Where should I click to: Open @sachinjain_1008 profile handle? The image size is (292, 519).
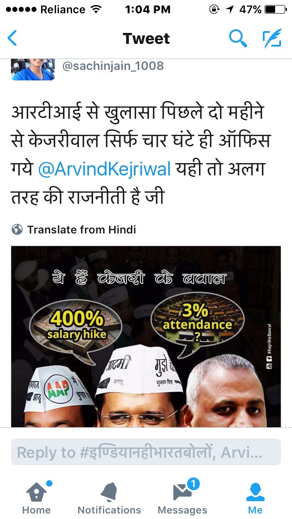pos(113,66)
